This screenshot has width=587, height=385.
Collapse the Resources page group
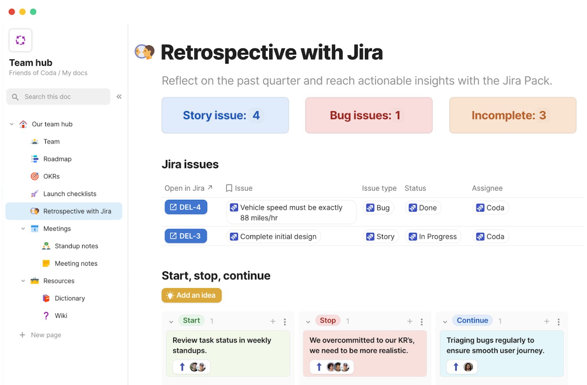click(23, 281)
